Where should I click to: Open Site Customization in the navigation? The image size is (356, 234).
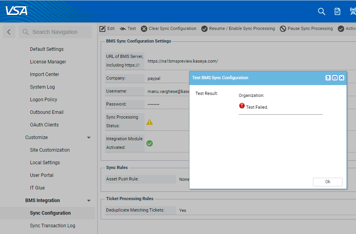(x=50, y=150)
